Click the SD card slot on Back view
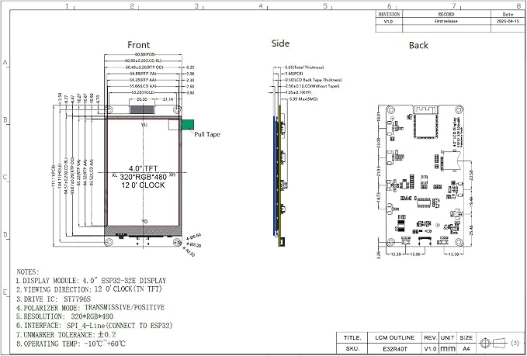Screen dimensions: 527x356 [x=451, y=159]
